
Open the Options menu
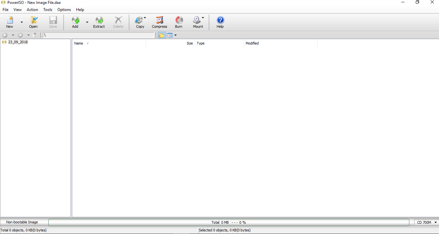pos(64,10)
